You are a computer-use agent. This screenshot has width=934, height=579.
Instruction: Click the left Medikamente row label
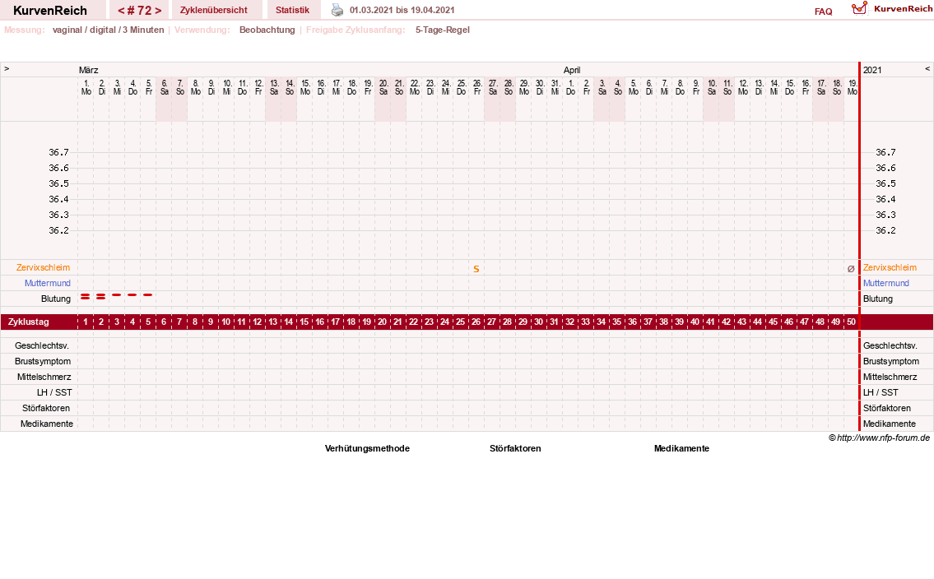click(47, 424)
